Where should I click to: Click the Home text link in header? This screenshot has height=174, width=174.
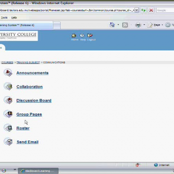pos(75,40)
